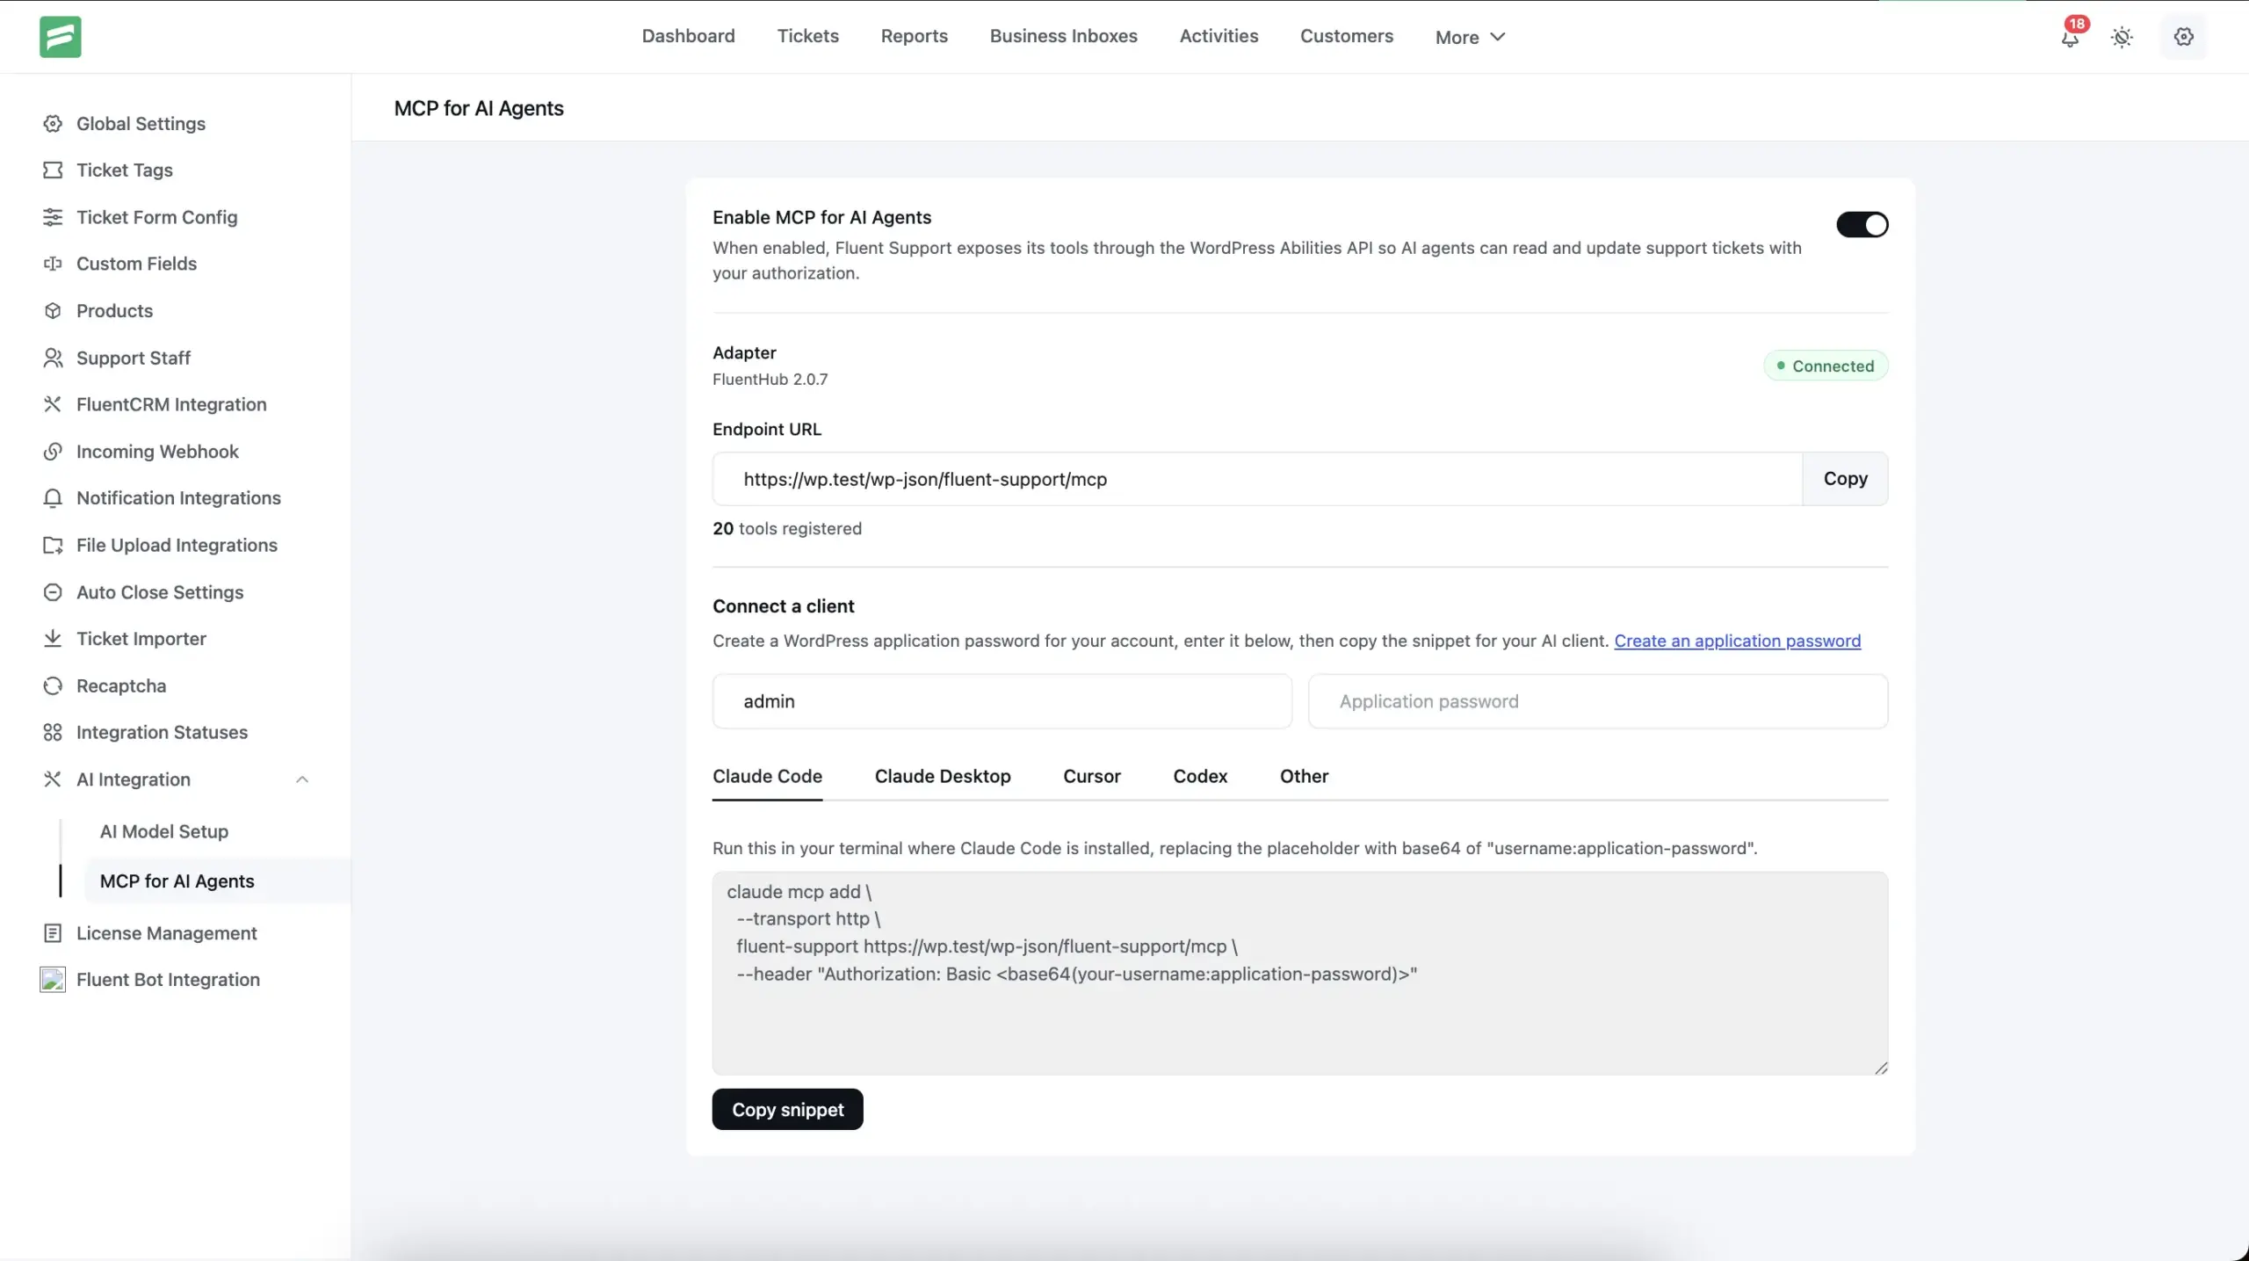Click the Auto Close Settings icon
Viewport: 2249px width, 1261px height.
[53, 592]
